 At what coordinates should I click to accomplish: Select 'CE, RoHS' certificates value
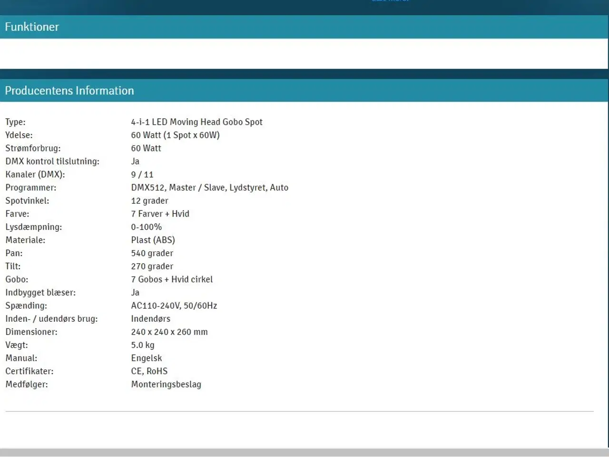(149, 371)
